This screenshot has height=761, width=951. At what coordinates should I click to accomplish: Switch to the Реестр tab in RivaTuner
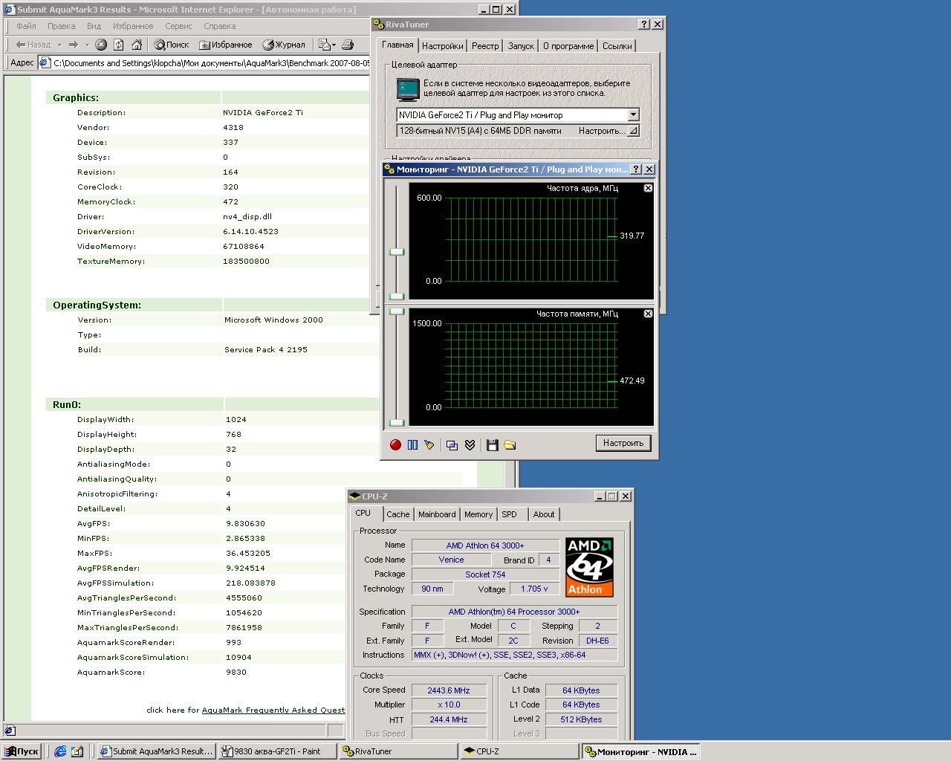485,46
